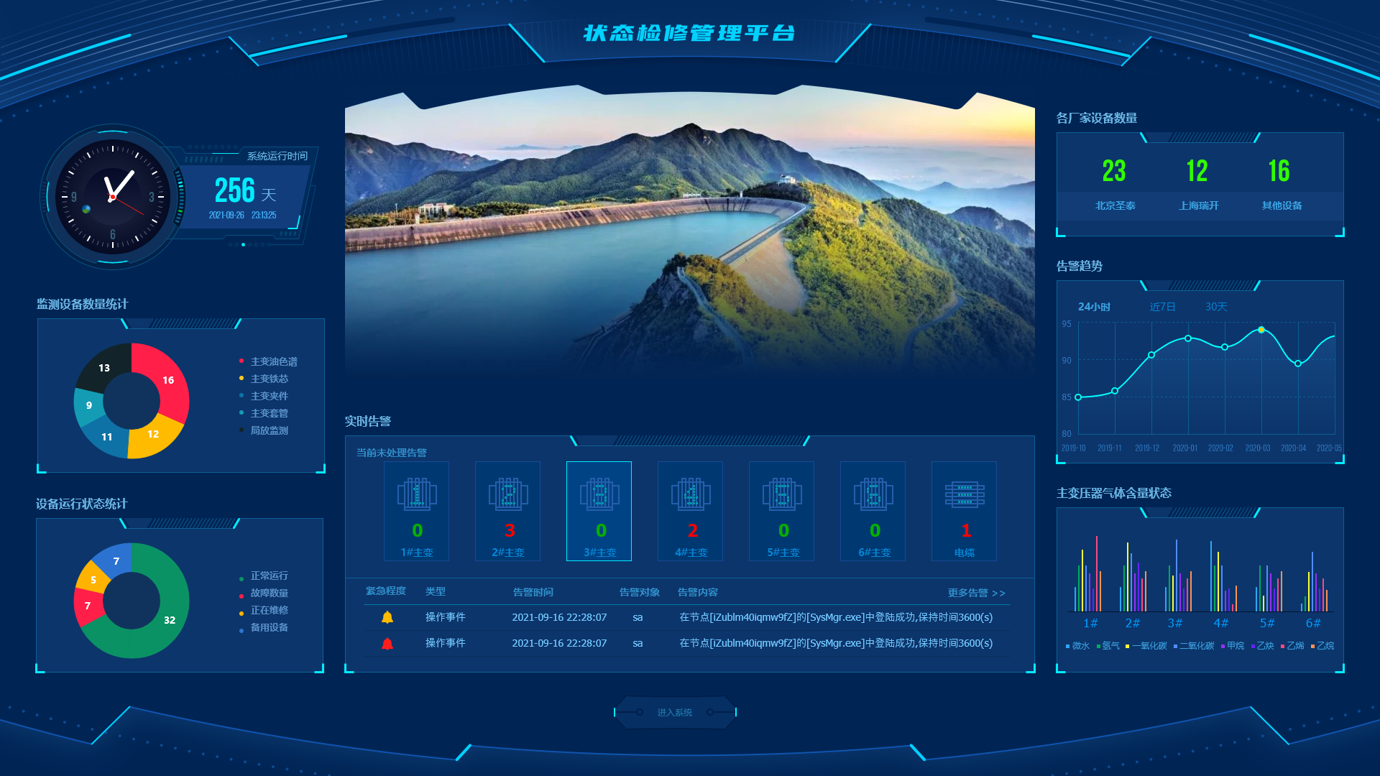Select the 电缆 cable icon card
The height and width of the screenshot is (776, 1380).
tap(965, 511)
